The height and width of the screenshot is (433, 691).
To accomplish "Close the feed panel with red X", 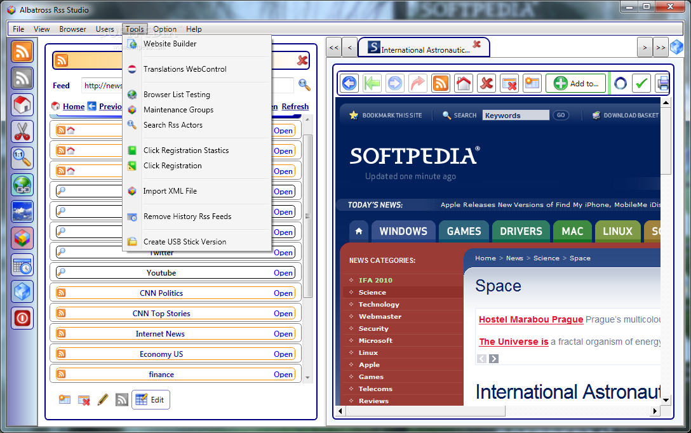I will [302, 60].
